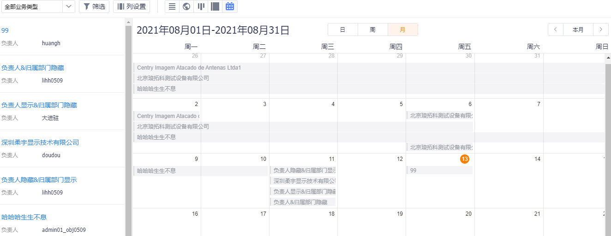The height and width of the screenshot is (236, 611).
Task: Go to previous month arrow
Action: (555, 29)
